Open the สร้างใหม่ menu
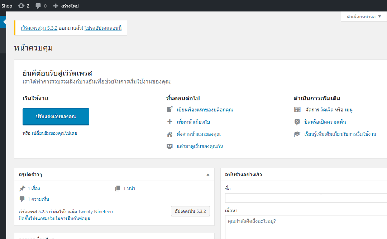Viewport: 387px width, 239px height. click(70, 6)
